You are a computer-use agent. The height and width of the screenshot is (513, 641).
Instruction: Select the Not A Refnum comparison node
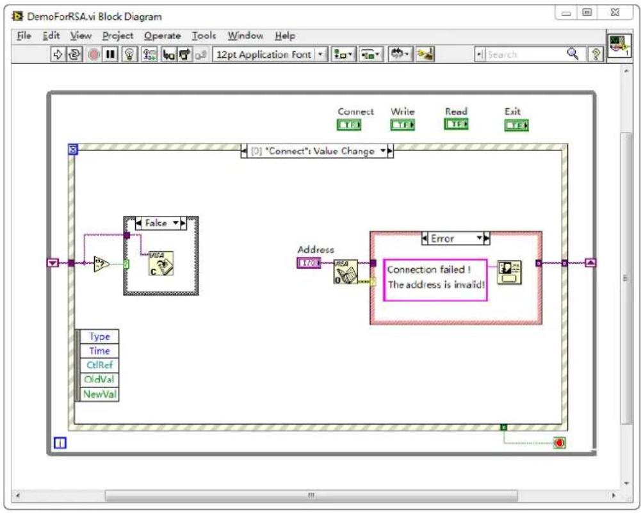click(x=101, y=264)
